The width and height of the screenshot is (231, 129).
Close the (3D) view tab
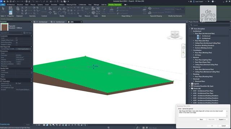coord(81,22)
